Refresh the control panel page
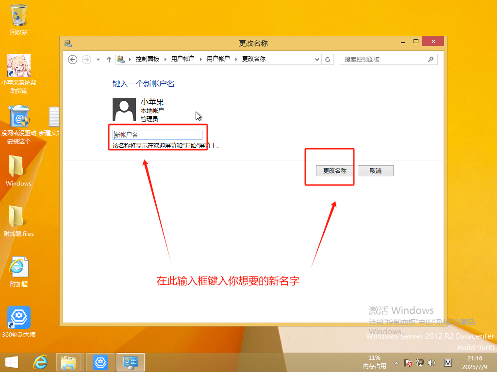Screen dimensions: 497x372 tap(328, 60)
